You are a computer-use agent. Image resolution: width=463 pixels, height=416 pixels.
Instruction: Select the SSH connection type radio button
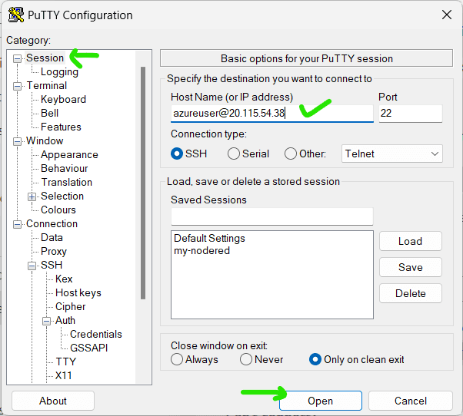(x=177, y=154)
